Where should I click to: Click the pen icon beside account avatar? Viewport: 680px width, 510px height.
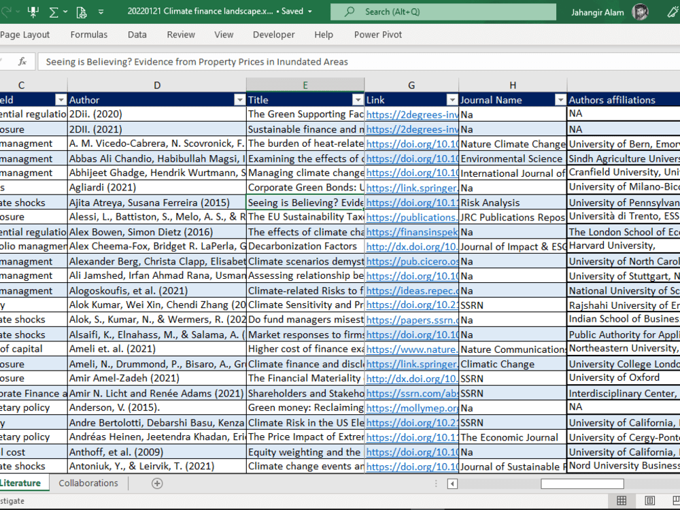673,12
